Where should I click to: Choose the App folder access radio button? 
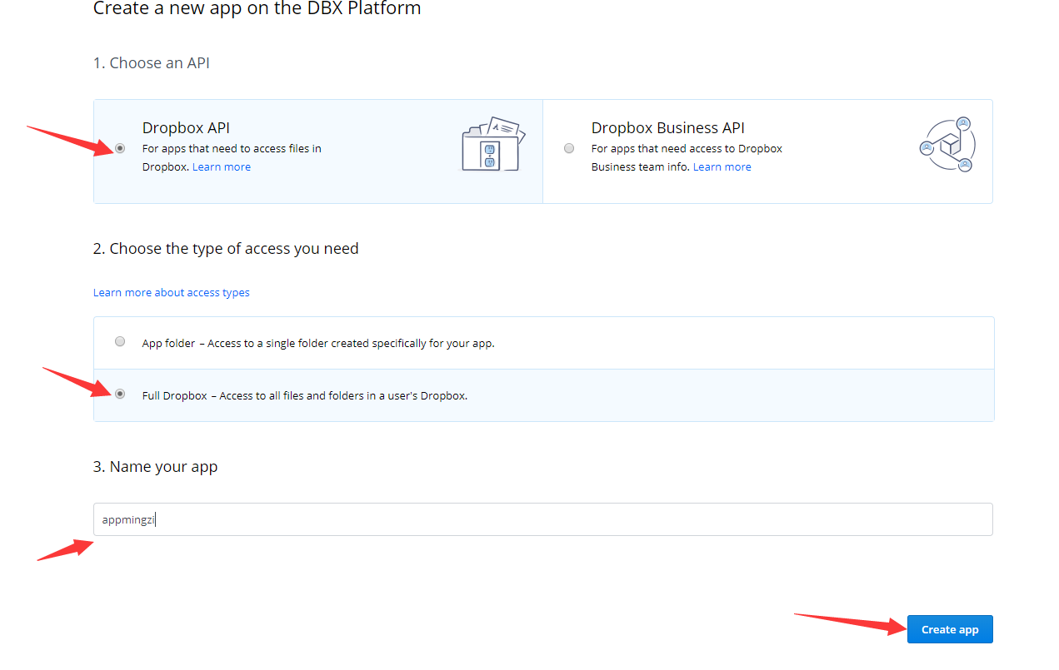(x=120, y=341)
